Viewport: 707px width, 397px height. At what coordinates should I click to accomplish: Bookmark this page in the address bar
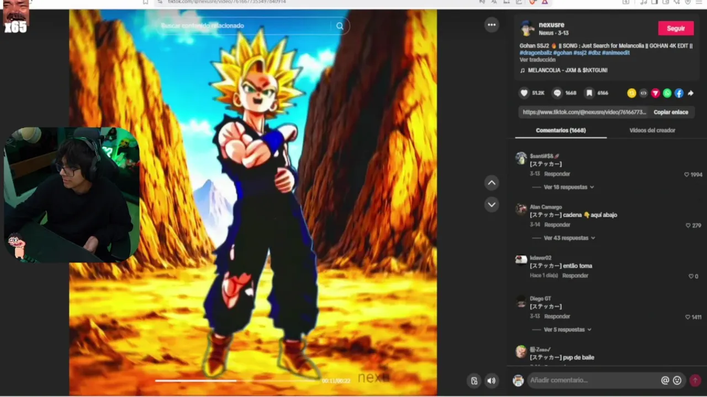tap(145, 2)
